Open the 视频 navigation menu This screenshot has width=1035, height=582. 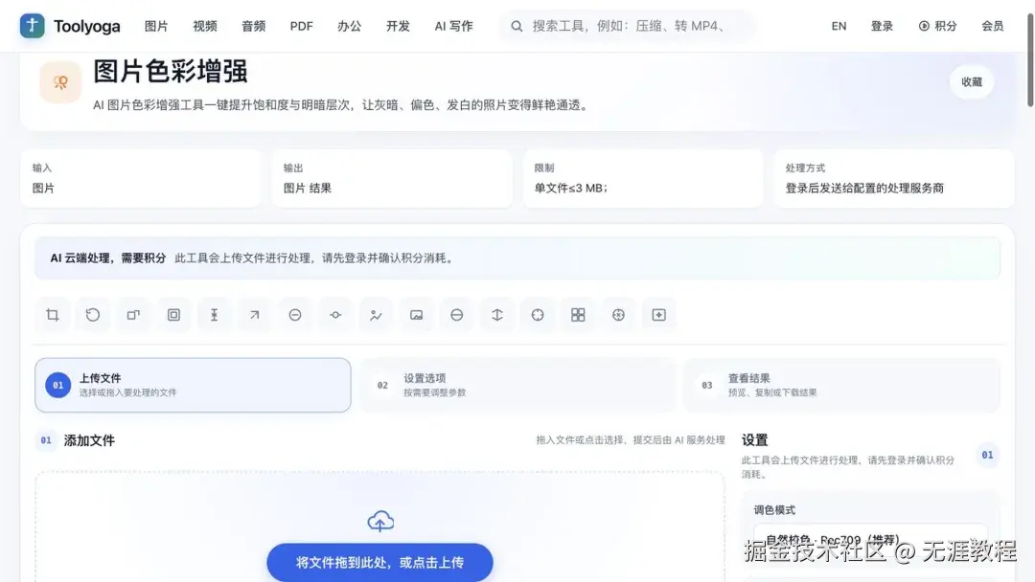205,27
